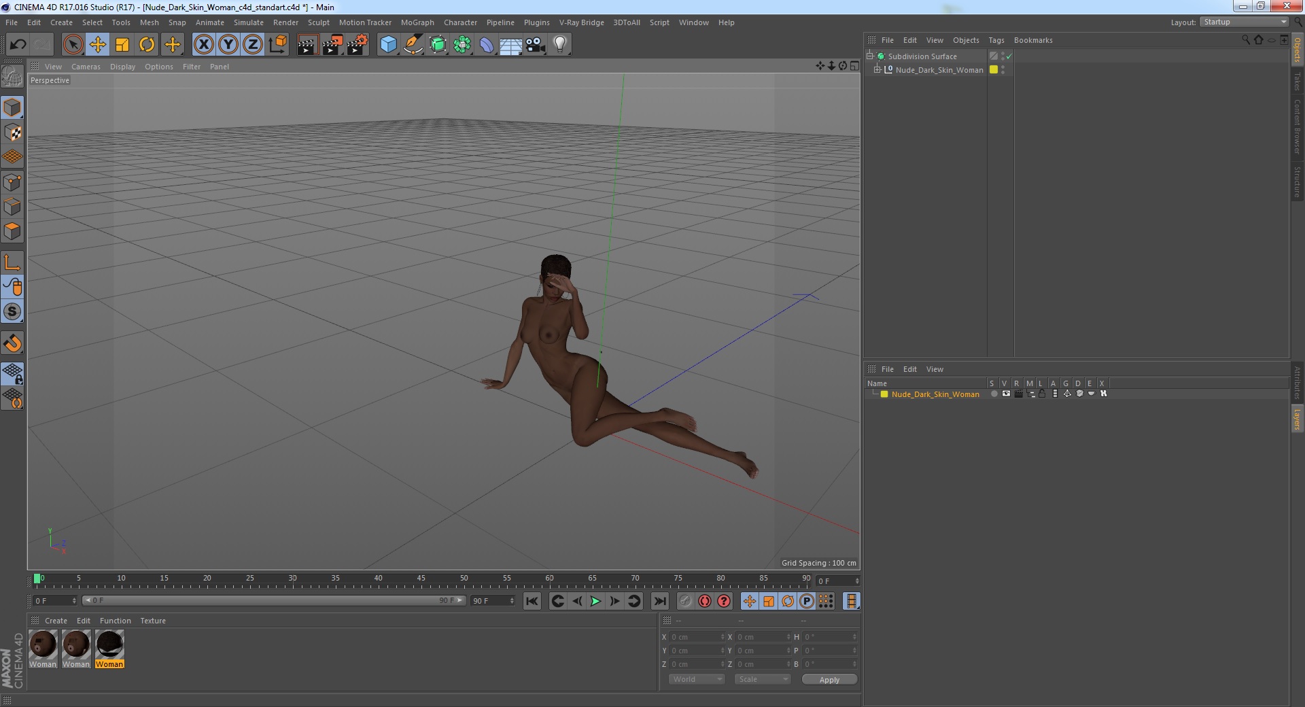Open the Layer Manager View menu

[935, 369]
